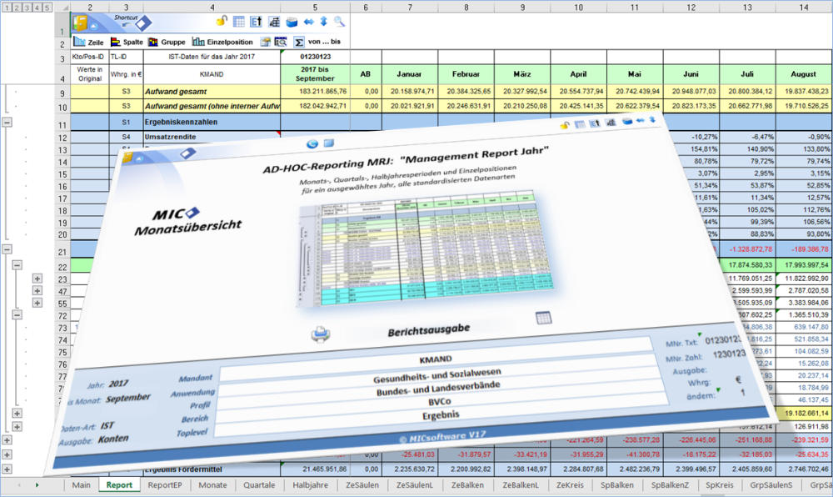Click the search-table icon left of the sigma
Image resolution: width=833 pixels, height=497 pixels.
pos(281,42)
